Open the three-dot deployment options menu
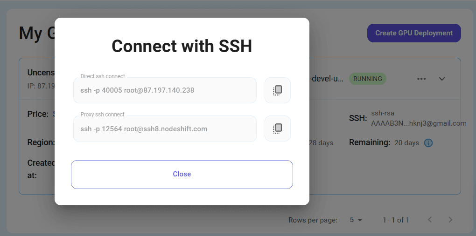The image size is (476, 236). [x=421, y=79]
